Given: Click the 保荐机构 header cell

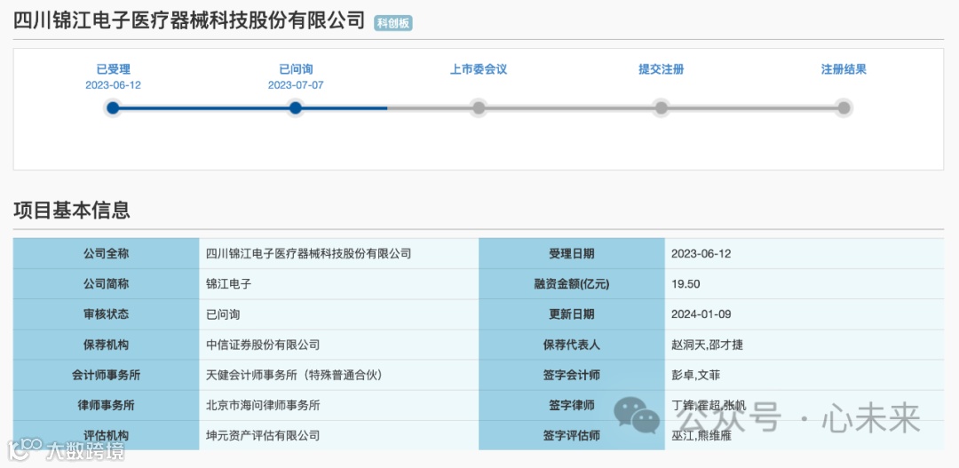Looking at the screenshot, I should pos(107,345).
